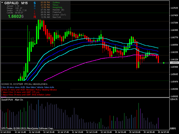Image resolution: width=179 pixels, height=134 pixels.
Task: Click the 12 Jul 13:45 time label
Action: (x=35, y=132)
